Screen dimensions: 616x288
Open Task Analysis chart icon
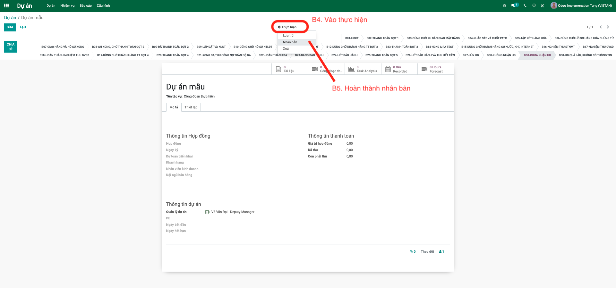[351, 69]
